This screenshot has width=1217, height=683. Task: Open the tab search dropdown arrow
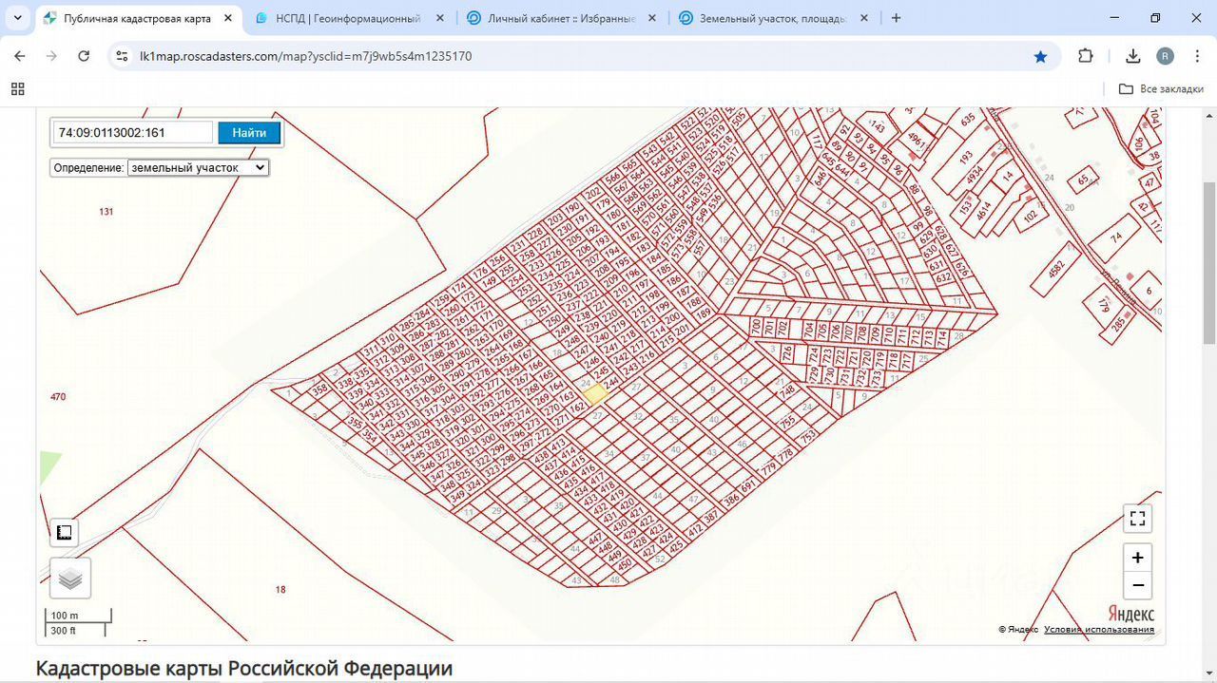17,18
